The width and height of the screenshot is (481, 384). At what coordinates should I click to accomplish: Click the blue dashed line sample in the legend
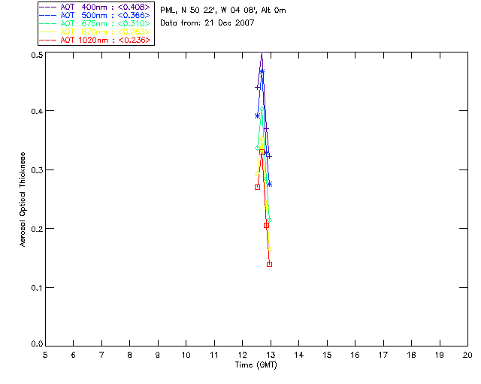click(48, 15)
